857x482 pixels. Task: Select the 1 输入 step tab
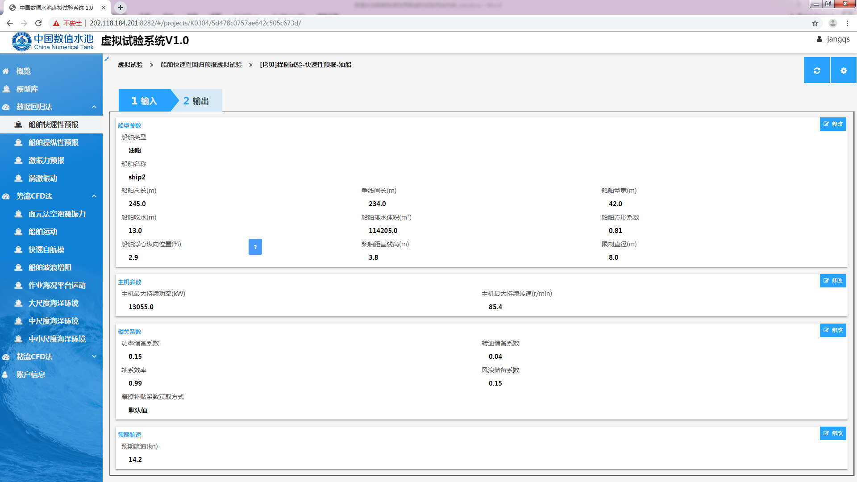144,101
